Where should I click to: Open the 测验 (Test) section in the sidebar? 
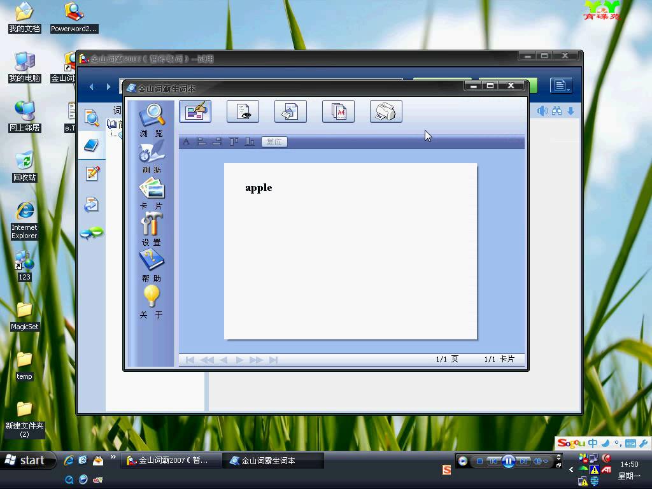coord(152,157)
